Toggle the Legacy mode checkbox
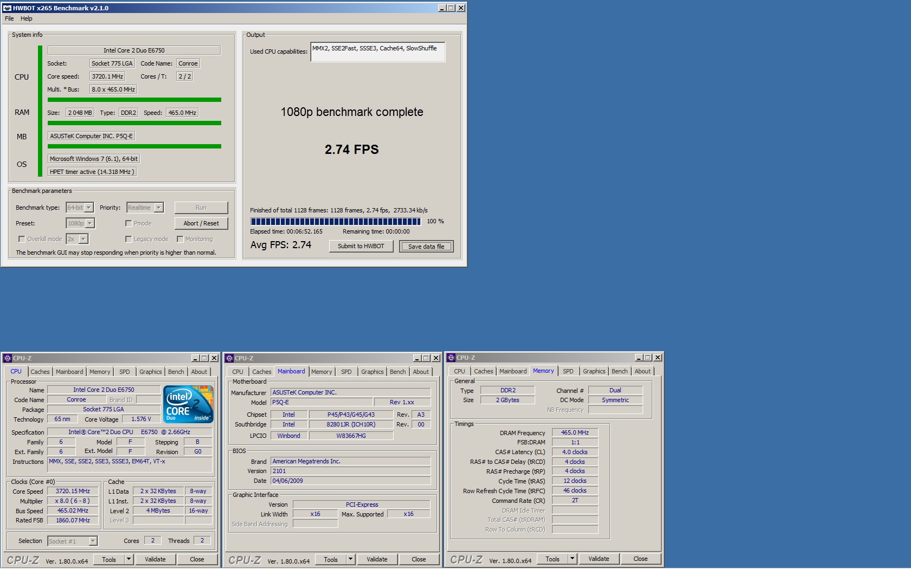 (x=129, y=239)
